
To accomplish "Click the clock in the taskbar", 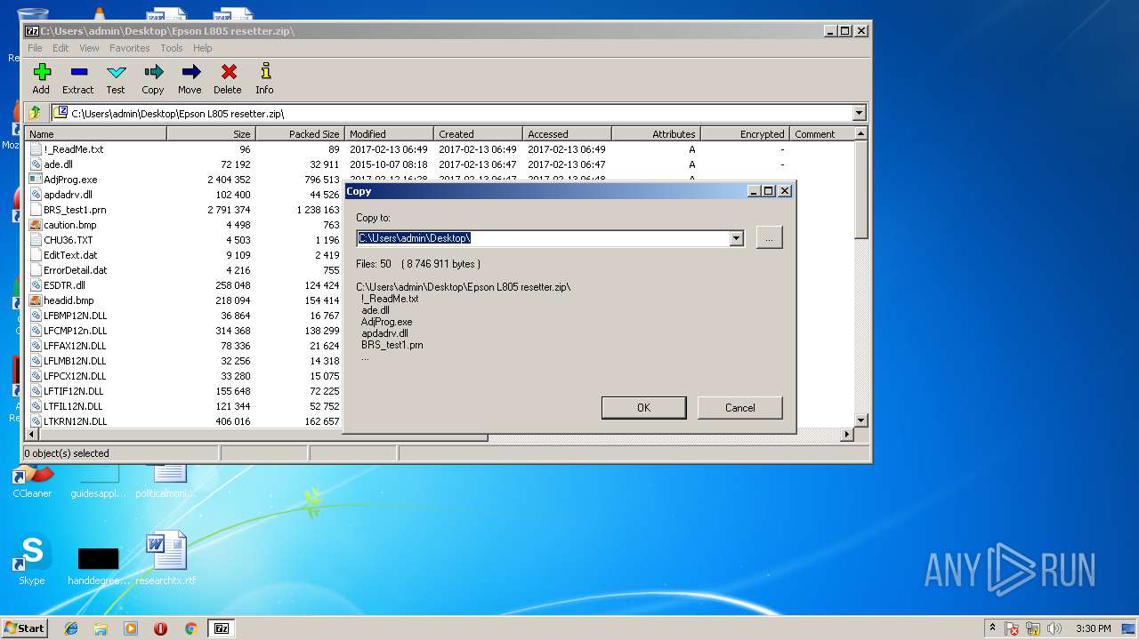I will coord(1093,628).
